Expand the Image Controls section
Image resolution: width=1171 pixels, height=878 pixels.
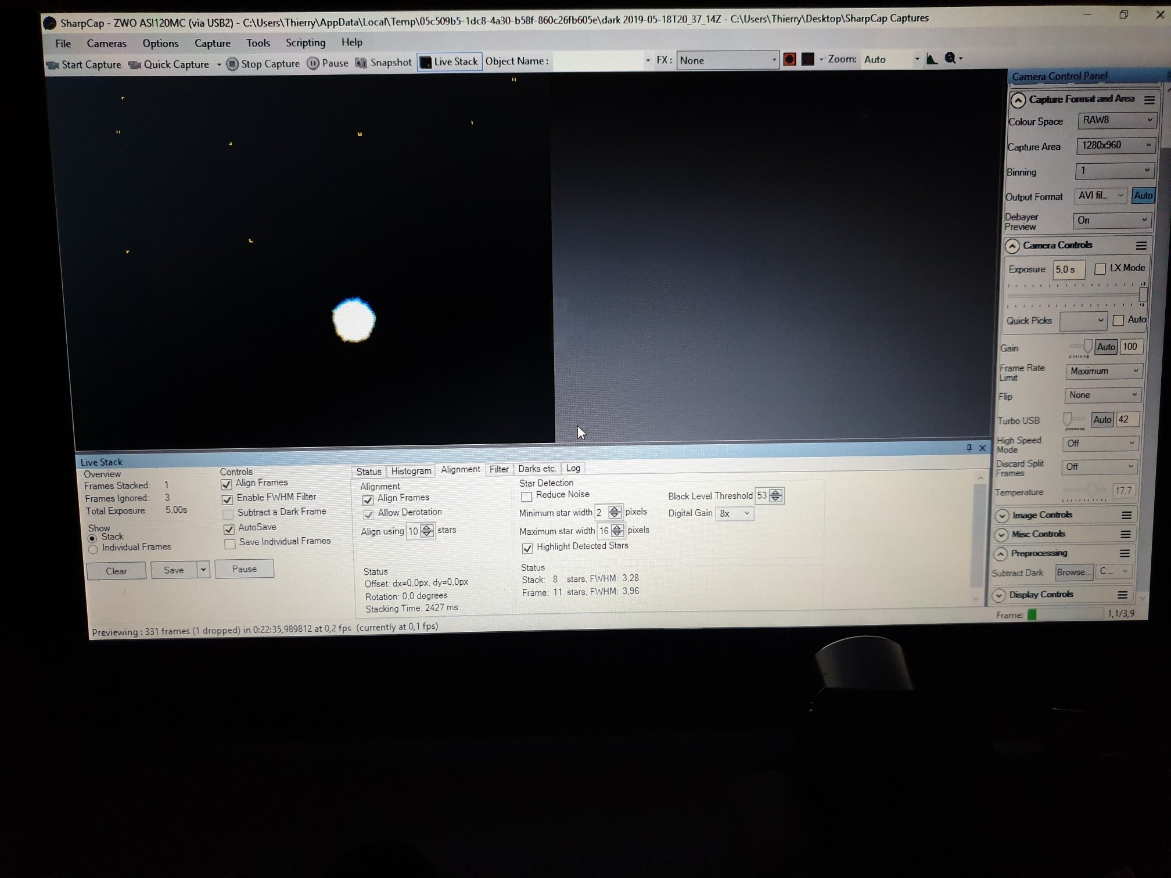pos(1001,516)
